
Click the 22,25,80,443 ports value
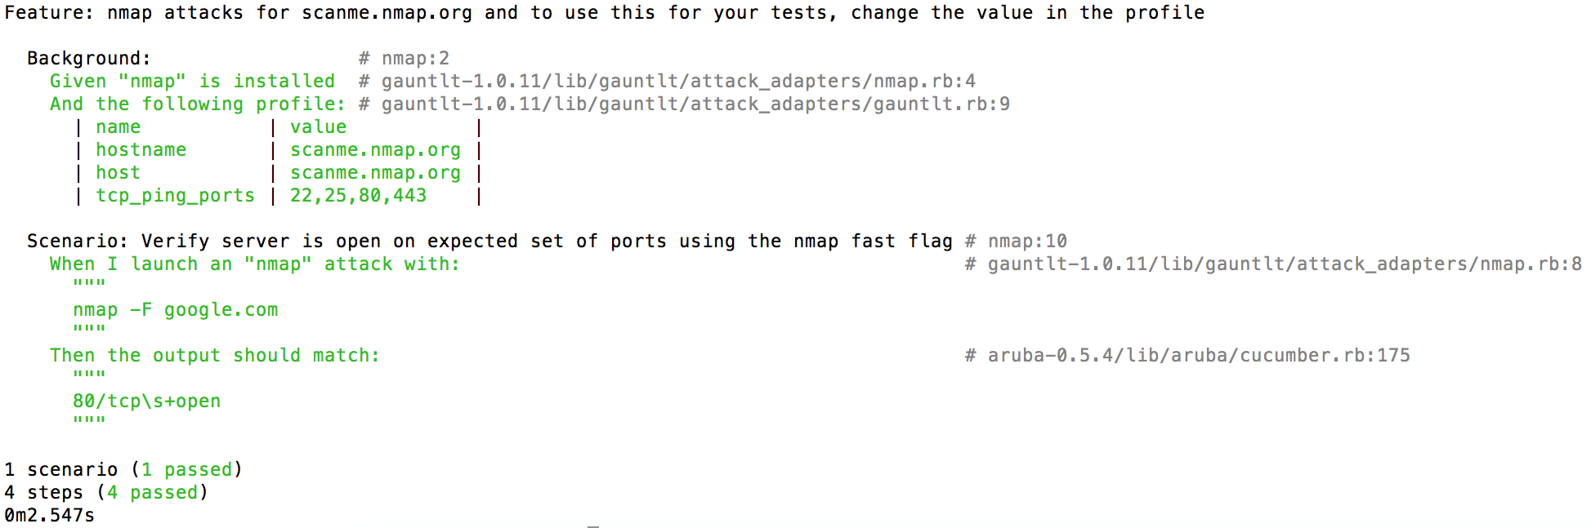358,196
